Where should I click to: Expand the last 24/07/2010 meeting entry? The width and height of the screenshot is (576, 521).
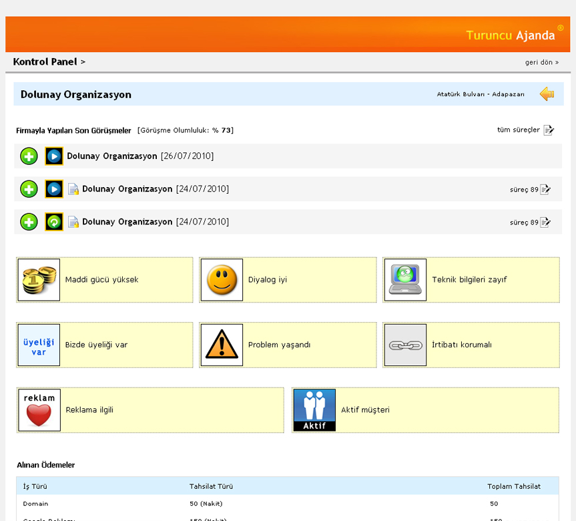tap(29, 222)
